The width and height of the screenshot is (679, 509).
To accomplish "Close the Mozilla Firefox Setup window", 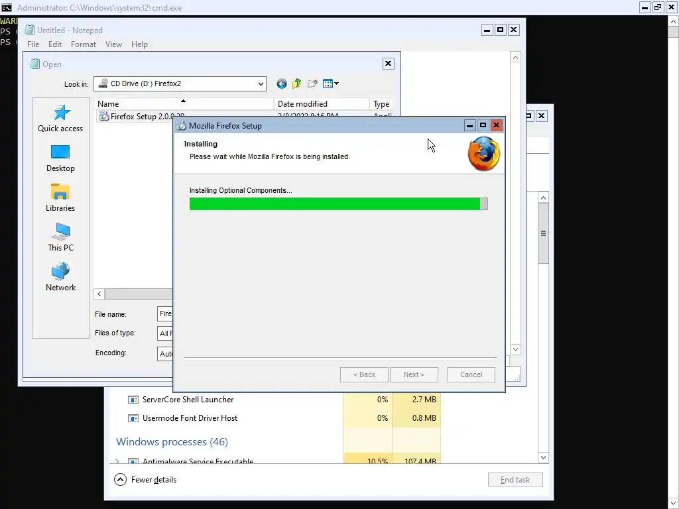I will (x=496, y=125).
